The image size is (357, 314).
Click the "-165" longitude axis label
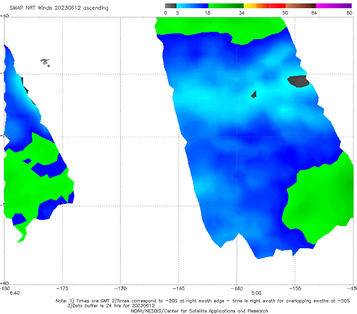point(178,288)
